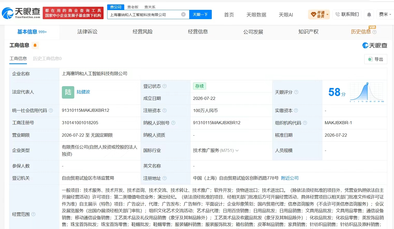The image size is (394, 229).
Task: Click help icon beside 注册地址
Action: coord(165,178)
